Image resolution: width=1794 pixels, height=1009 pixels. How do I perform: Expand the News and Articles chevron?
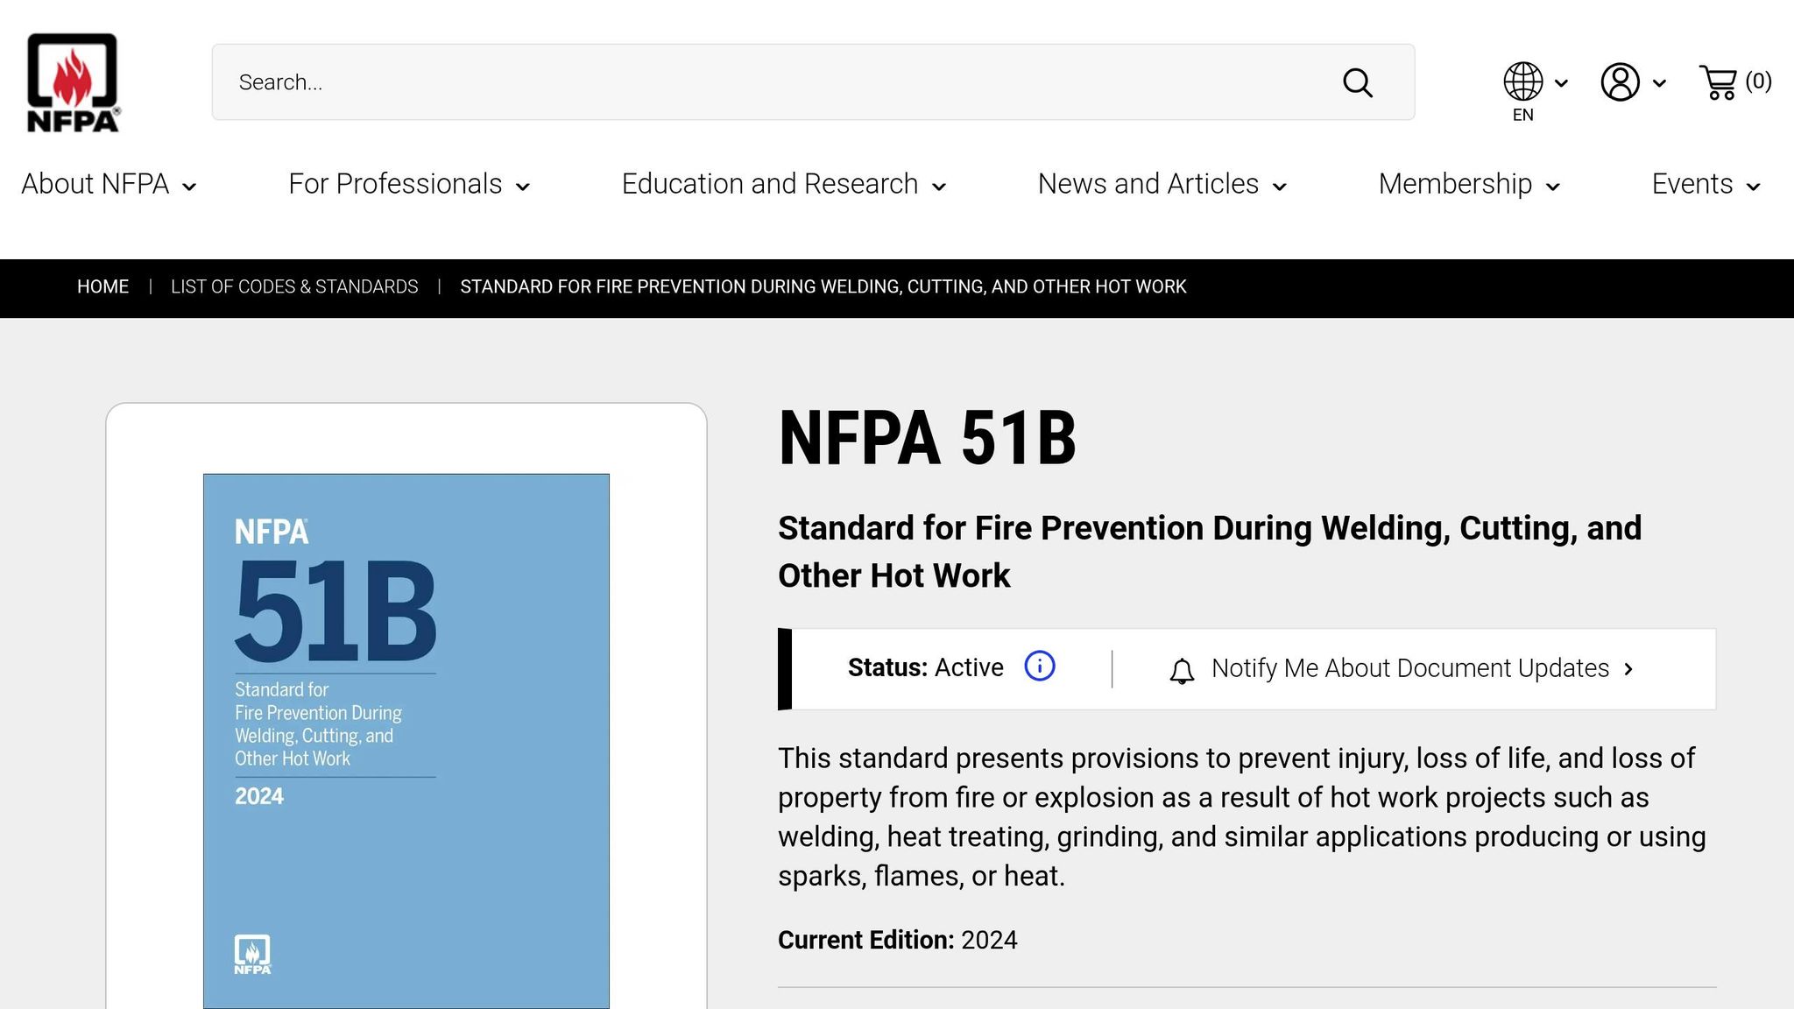click(1279, 187)
